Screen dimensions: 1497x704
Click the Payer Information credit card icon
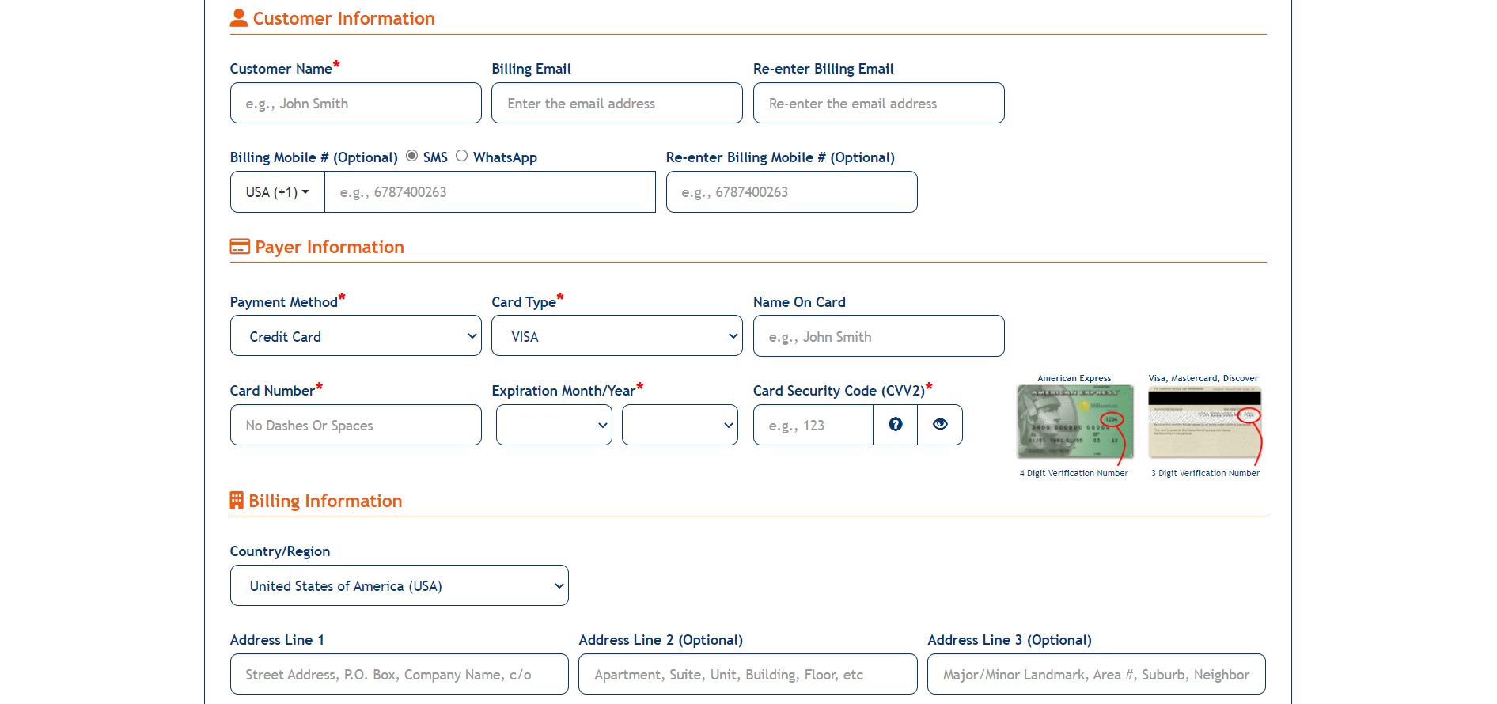240,247
